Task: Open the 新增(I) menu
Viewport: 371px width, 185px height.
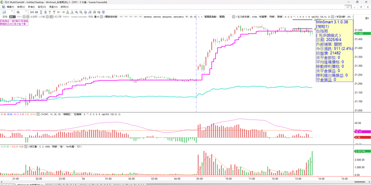Action: coord(32,7)
